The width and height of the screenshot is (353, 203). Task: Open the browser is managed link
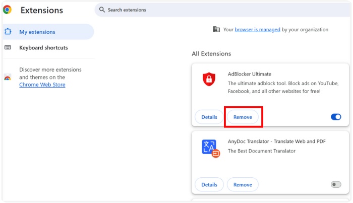pos(257,29)
